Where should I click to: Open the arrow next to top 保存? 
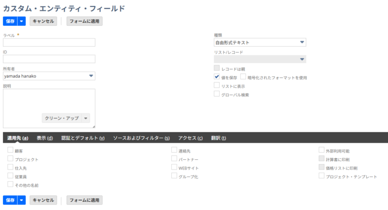(x=21, y=21)
